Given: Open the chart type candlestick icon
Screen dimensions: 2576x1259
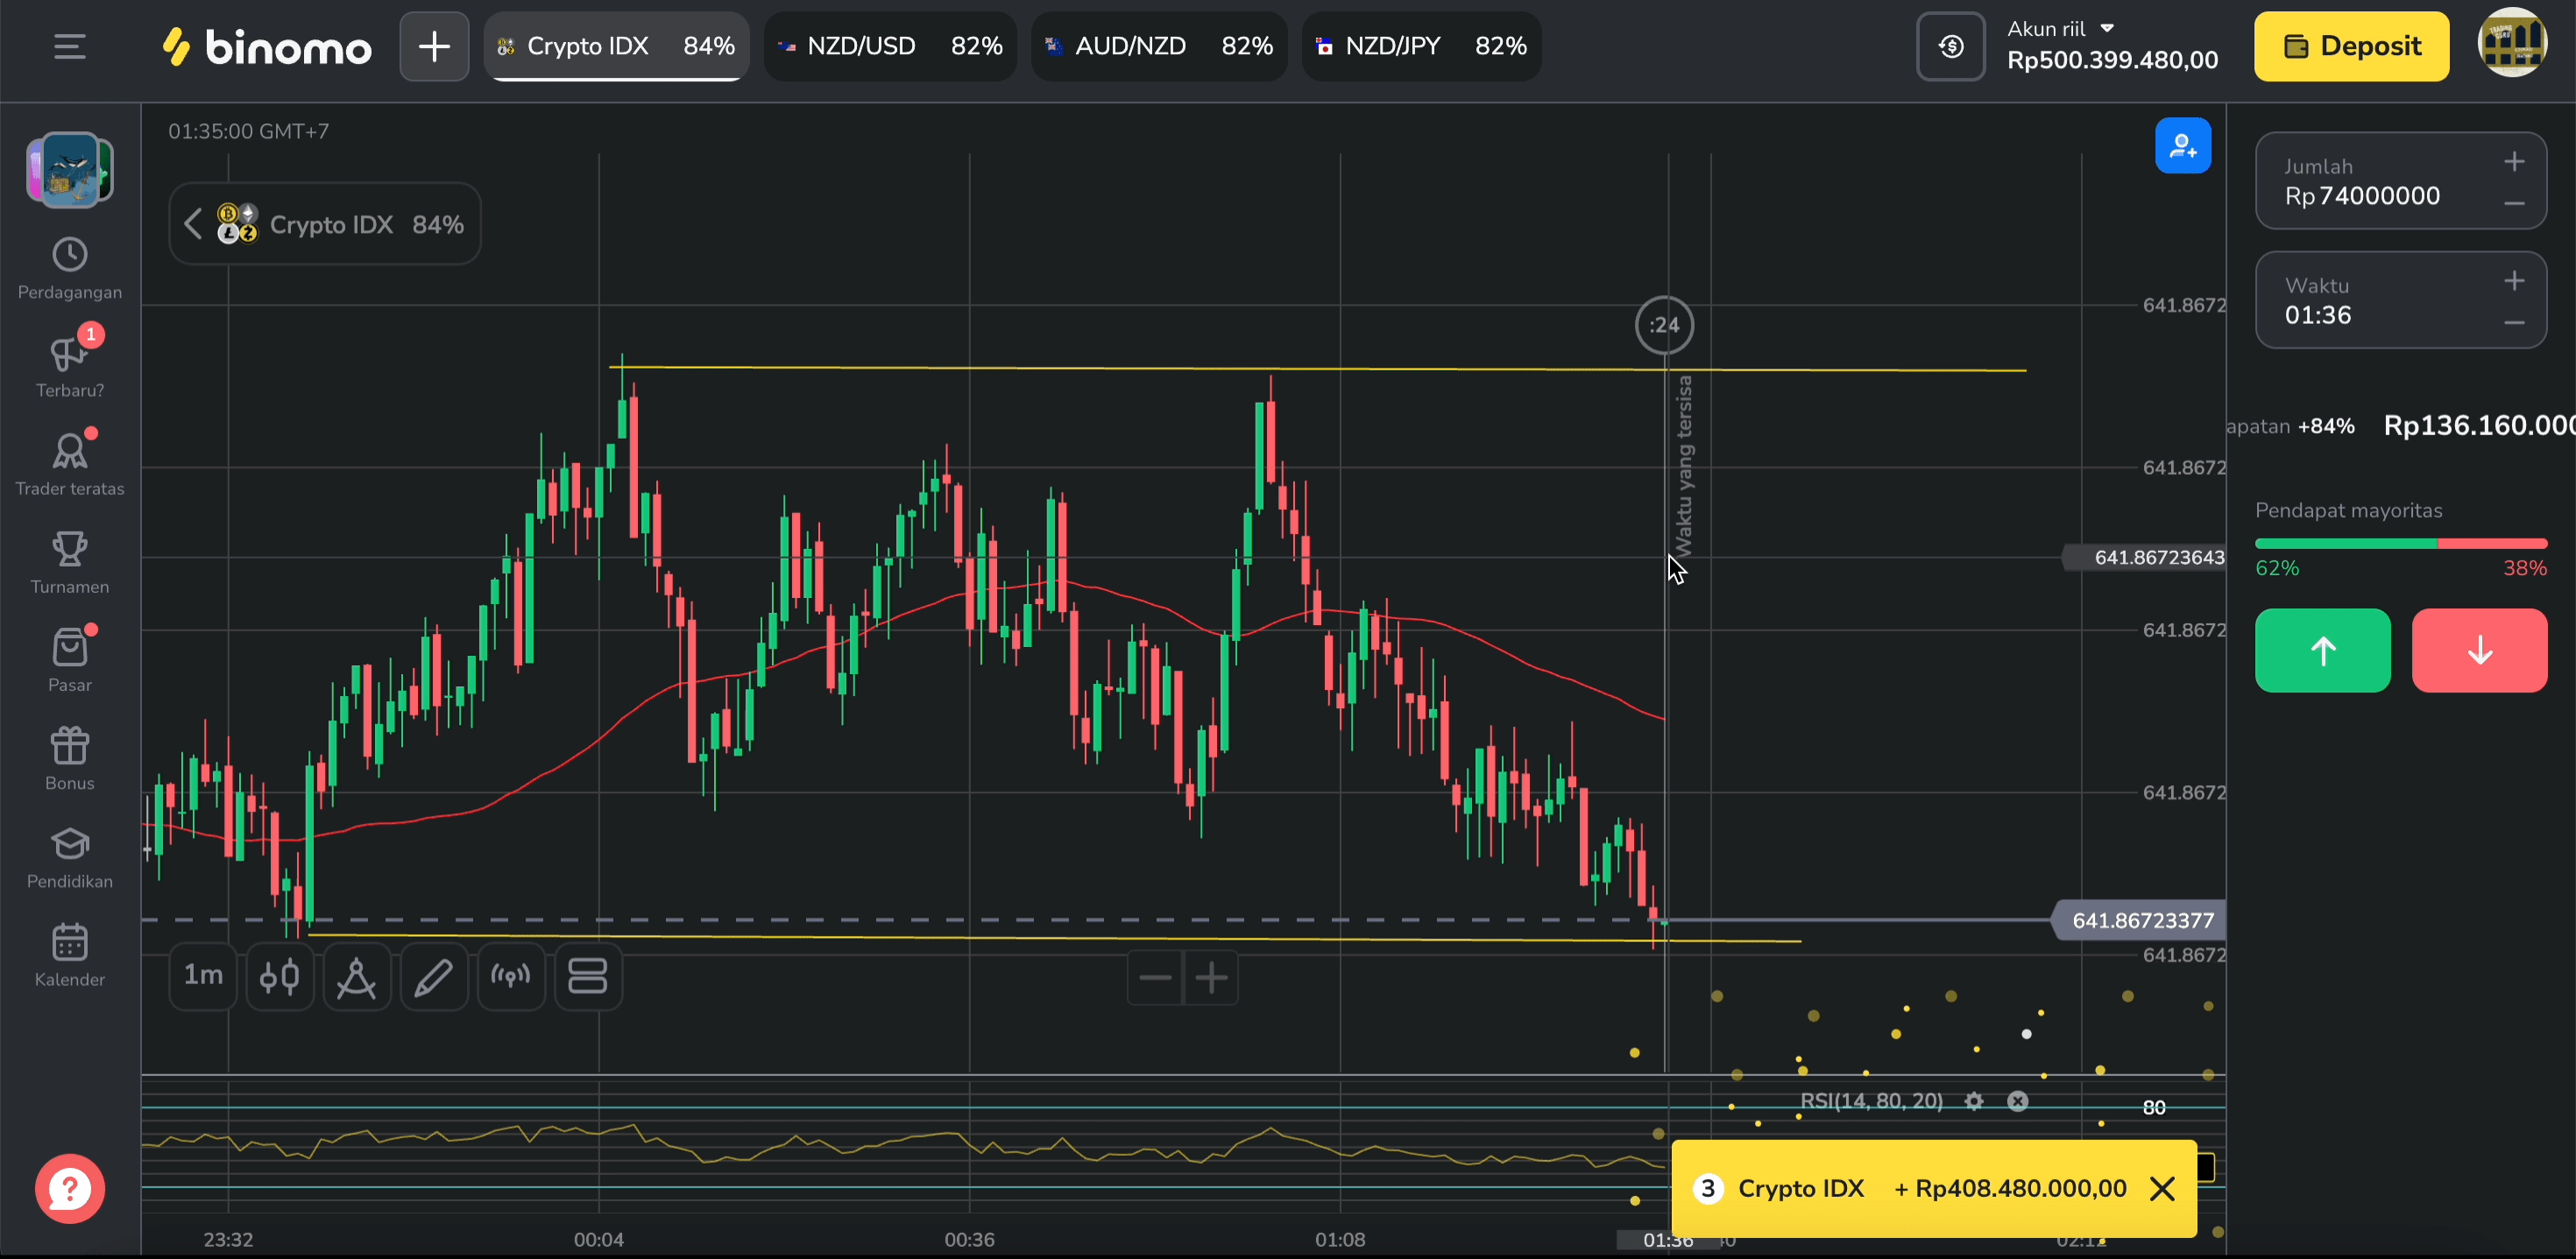Looking at the screenshot, I should [280, 976].
